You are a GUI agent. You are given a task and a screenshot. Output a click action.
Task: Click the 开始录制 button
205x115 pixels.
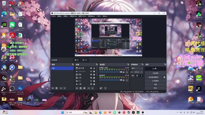(x=155, y=73)
